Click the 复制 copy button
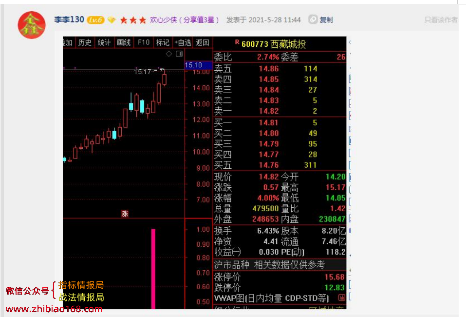 pyautogui.click(x=326, y=20)
